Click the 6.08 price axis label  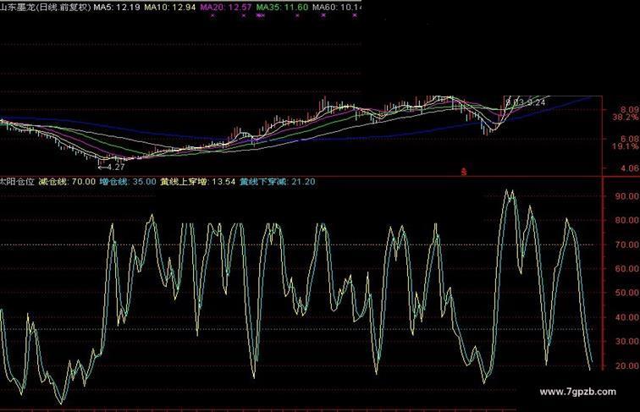tap(629, 139)
